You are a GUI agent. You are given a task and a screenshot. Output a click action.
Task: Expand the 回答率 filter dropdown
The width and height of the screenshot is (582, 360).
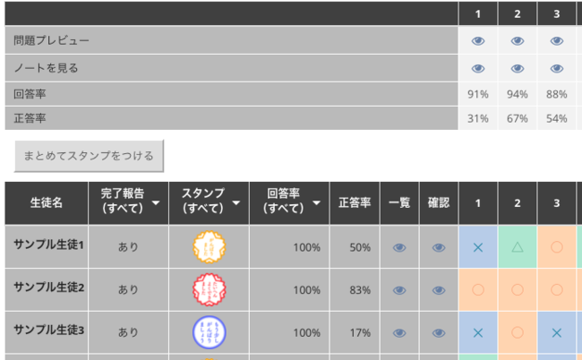click(317, 204)
